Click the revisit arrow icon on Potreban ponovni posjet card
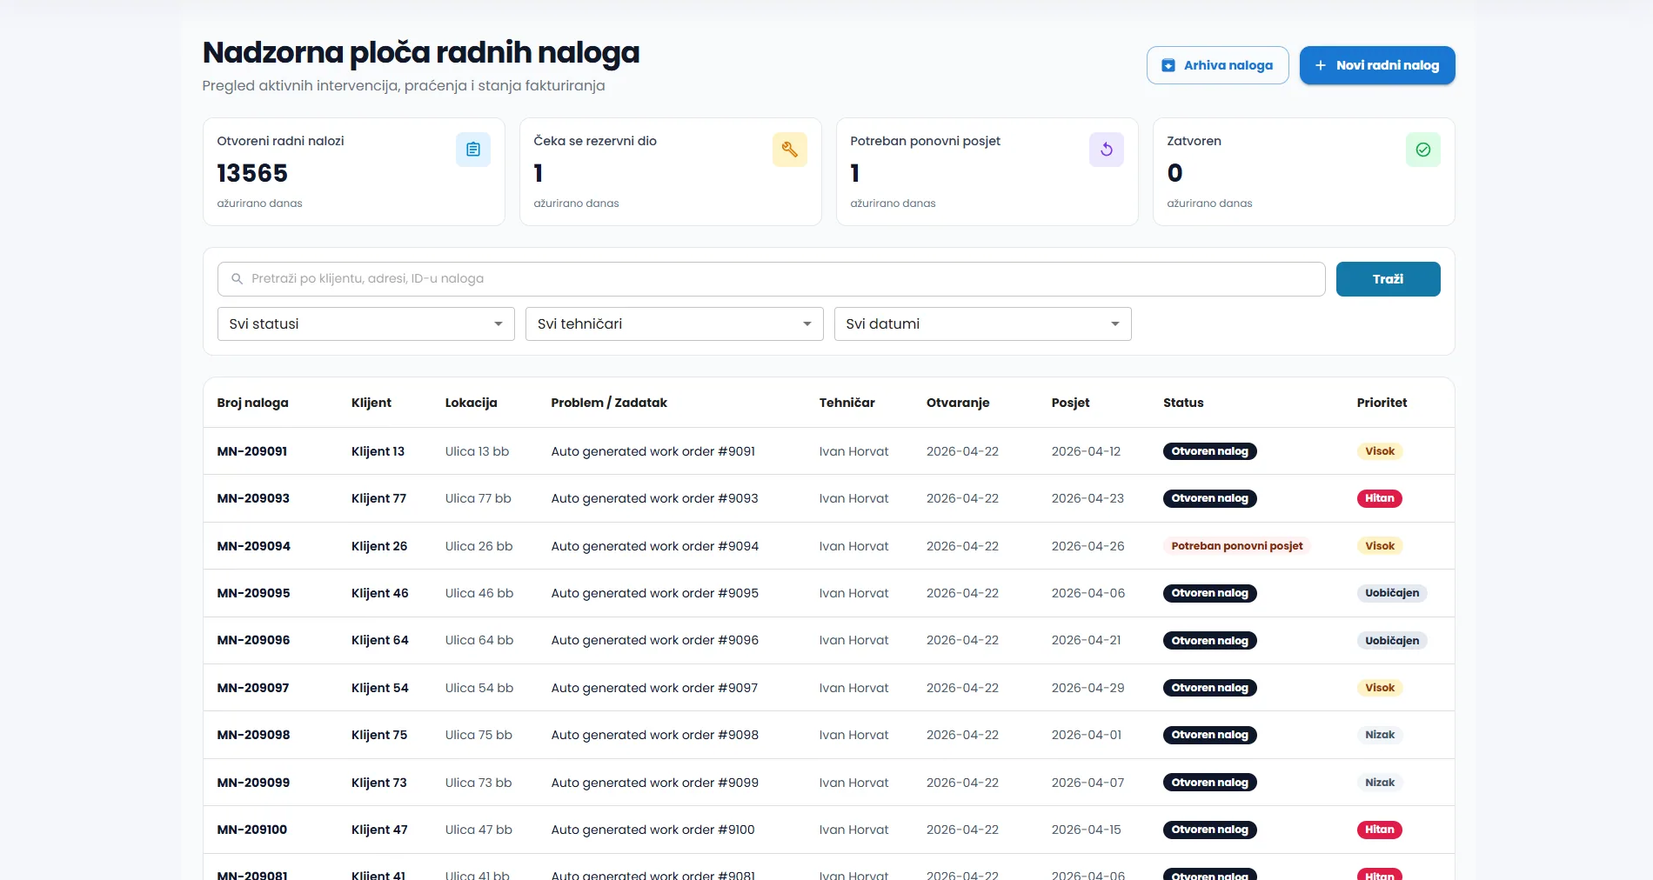 tap(1107, 150)
